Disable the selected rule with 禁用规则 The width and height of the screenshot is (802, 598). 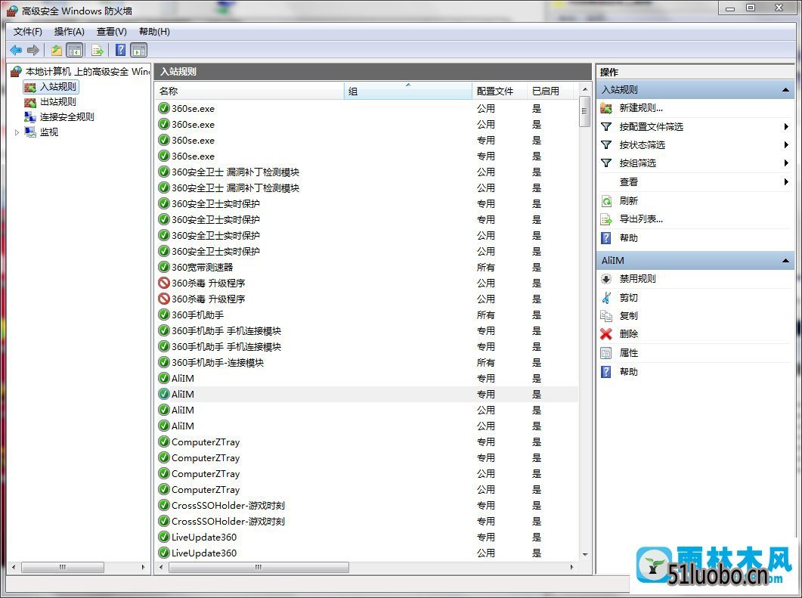pos(637,279)
